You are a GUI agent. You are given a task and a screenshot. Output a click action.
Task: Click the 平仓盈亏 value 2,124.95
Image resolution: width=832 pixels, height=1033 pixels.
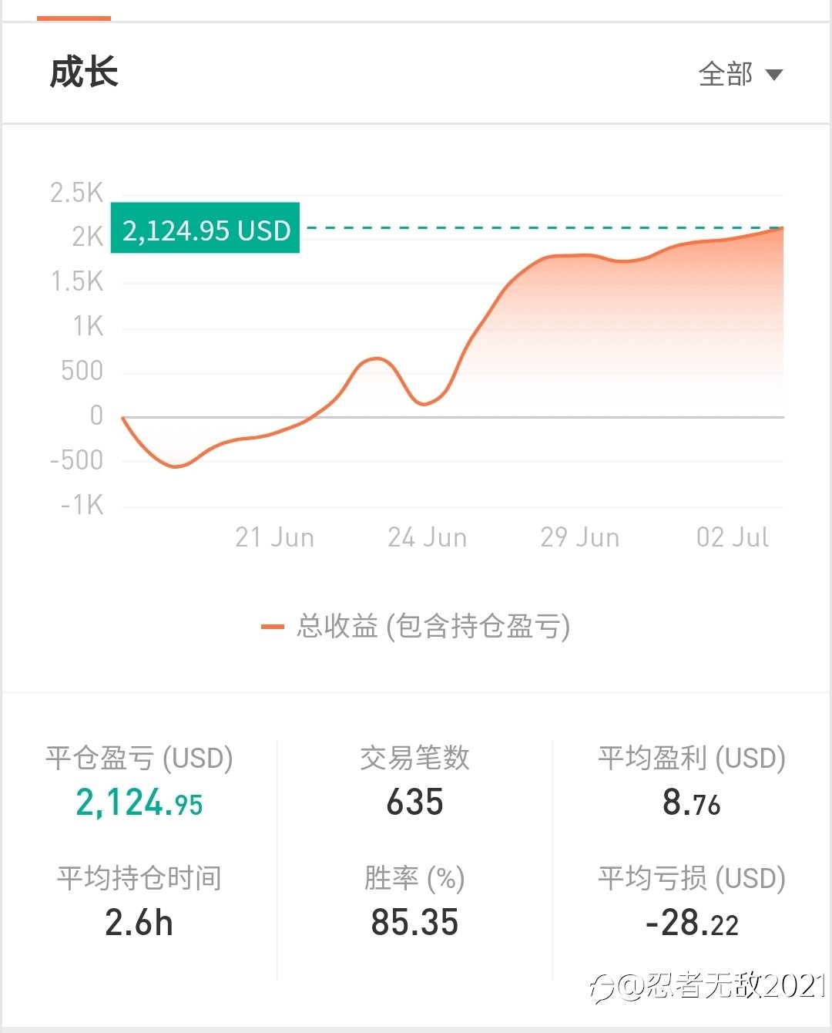(139, 803)
